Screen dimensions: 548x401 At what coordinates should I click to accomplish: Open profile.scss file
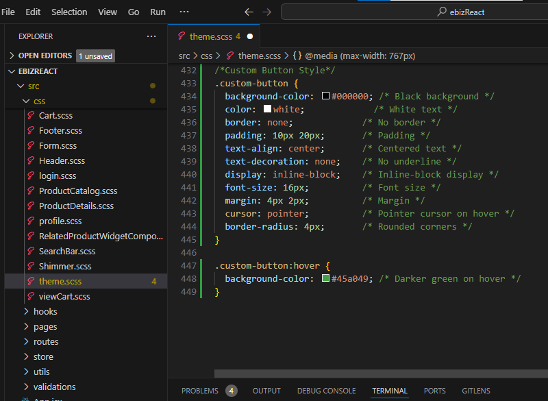(x=60, y=221)
